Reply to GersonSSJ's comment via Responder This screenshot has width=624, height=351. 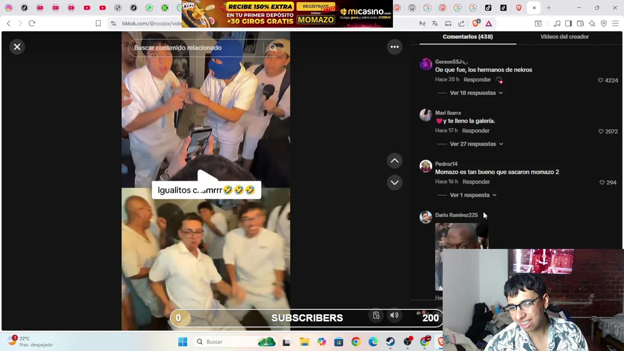pos(477,79)
